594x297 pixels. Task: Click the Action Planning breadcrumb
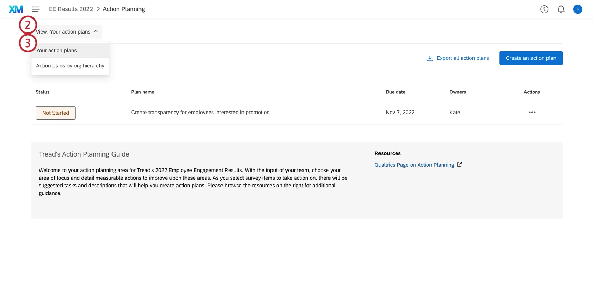click(124, 9)
